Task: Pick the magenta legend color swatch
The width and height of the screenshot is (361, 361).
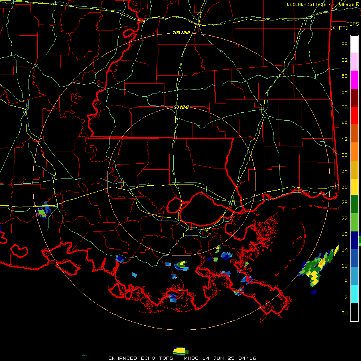Action: click(354, 80)
